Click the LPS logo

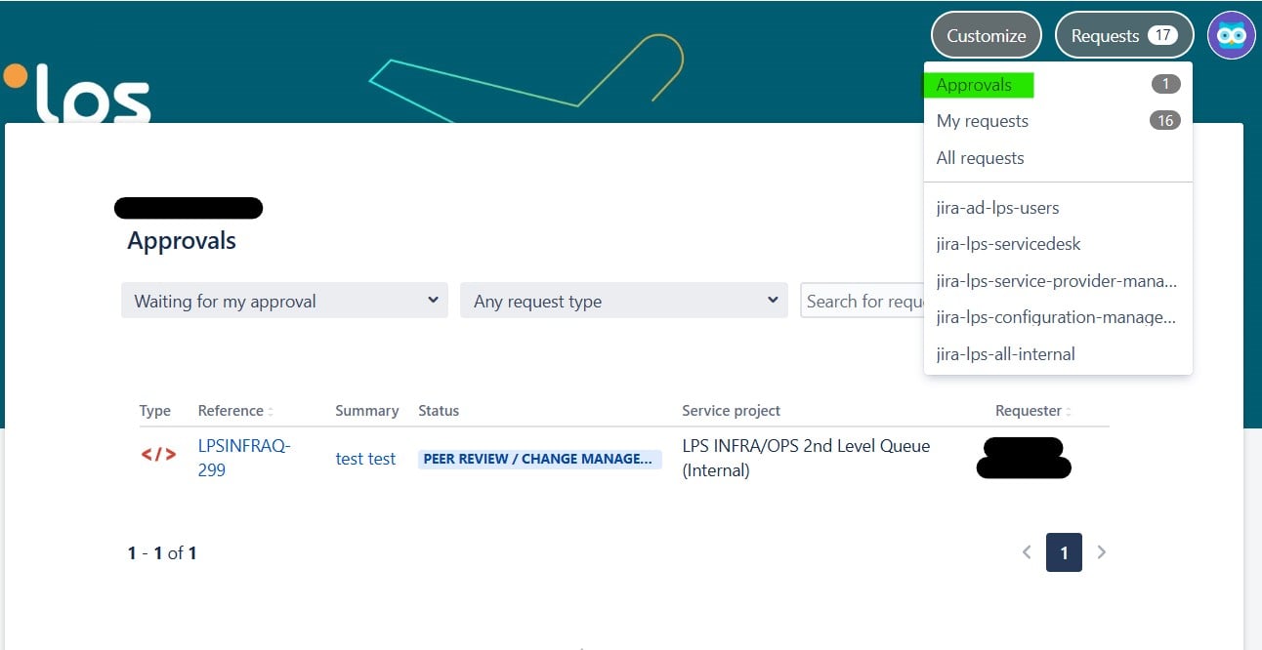tap(78, 93)
